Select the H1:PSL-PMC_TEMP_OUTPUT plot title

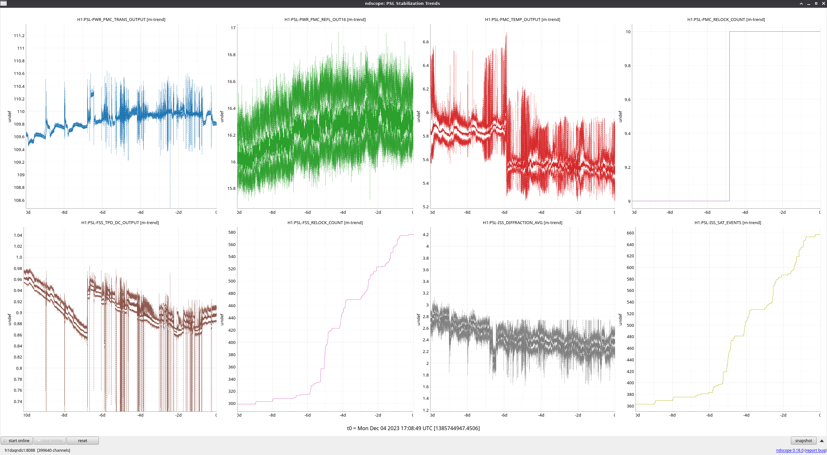(522, 19)
